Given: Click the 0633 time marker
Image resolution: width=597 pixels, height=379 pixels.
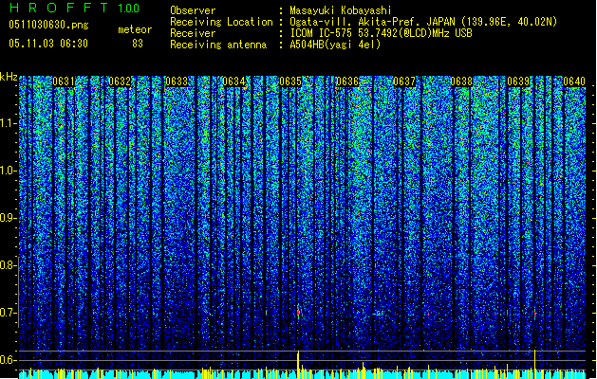Looking at the screenshot, I should coord(177,81).
